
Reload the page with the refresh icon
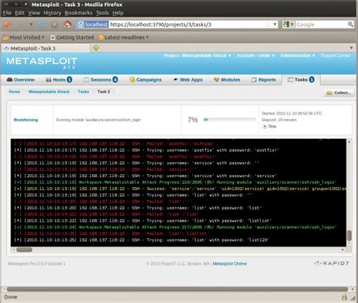tap(42, 24)
